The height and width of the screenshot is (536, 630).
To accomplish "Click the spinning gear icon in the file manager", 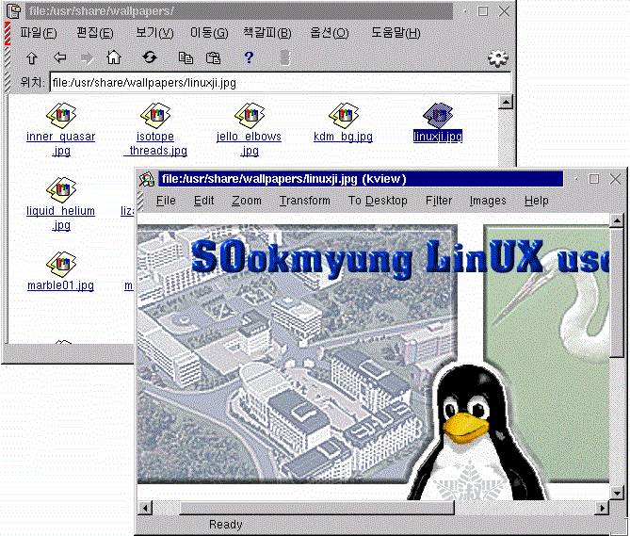I will [498, 58].
